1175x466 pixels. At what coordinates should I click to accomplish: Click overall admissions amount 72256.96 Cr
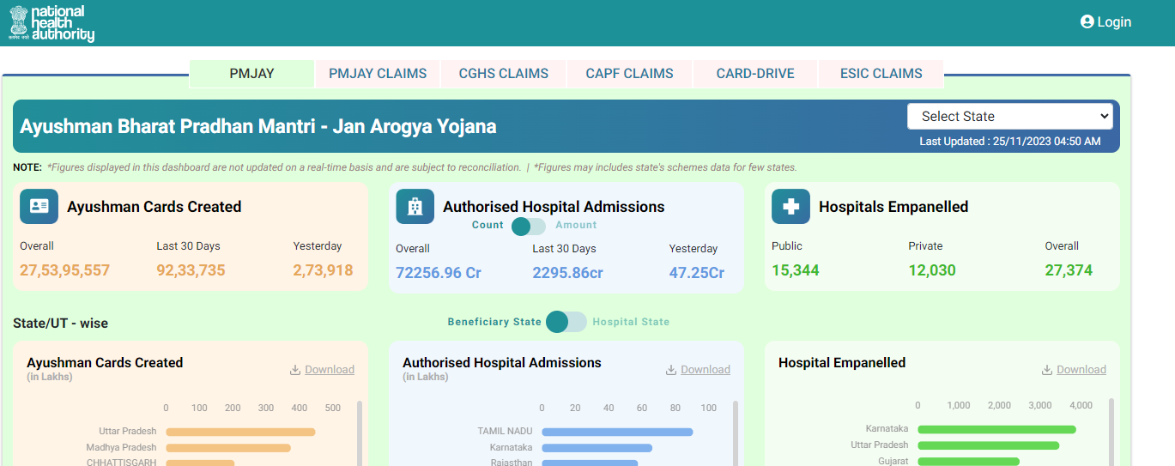(439, 273)
